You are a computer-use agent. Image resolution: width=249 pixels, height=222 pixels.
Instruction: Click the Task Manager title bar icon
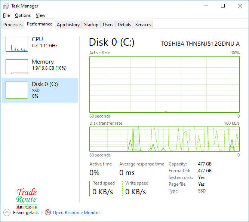6,6
